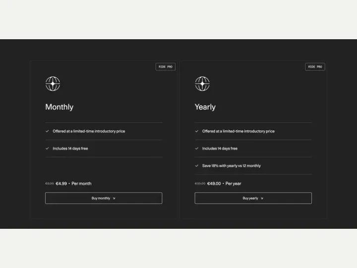Click the checkmark beside Save 18% with yearly
Image resolution: width=357 pixels, height=268 pixels.
pos(197,166)
